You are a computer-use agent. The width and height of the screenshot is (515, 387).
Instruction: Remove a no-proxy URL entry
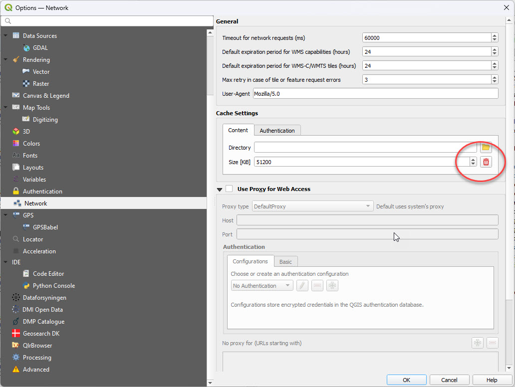point(493,343)
